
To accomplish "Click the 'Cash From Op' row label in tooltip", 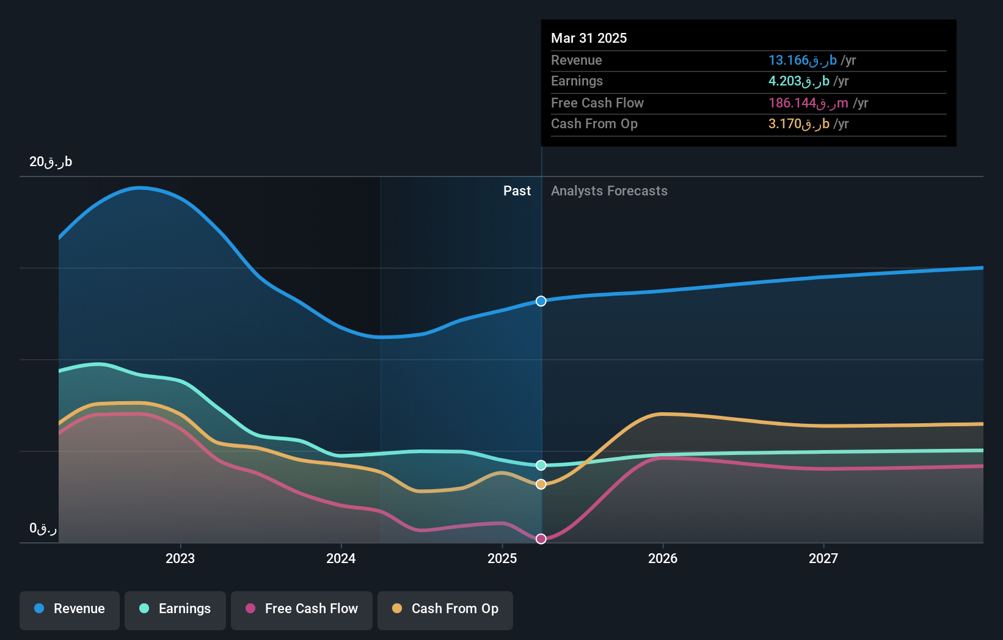I will pyautogui.click(x=594, y=123).
